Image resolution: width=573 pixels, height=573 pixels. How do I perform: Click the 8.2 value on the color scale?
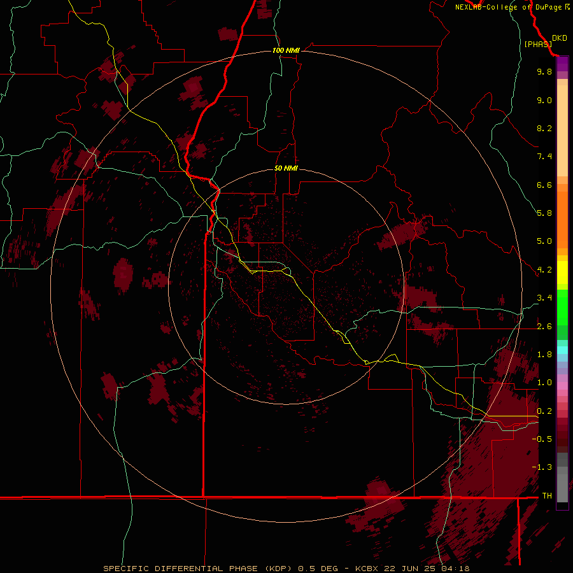pyautogui.click(x=544, y=128)
